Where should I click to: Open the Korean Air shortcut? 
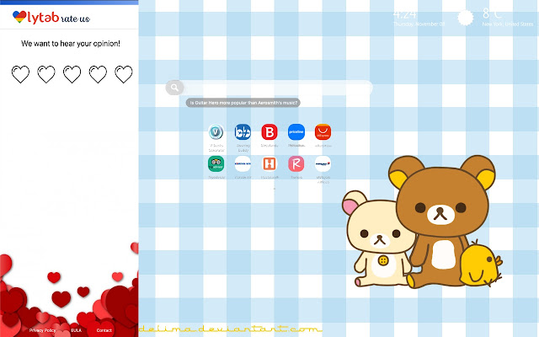click(243, 163)
